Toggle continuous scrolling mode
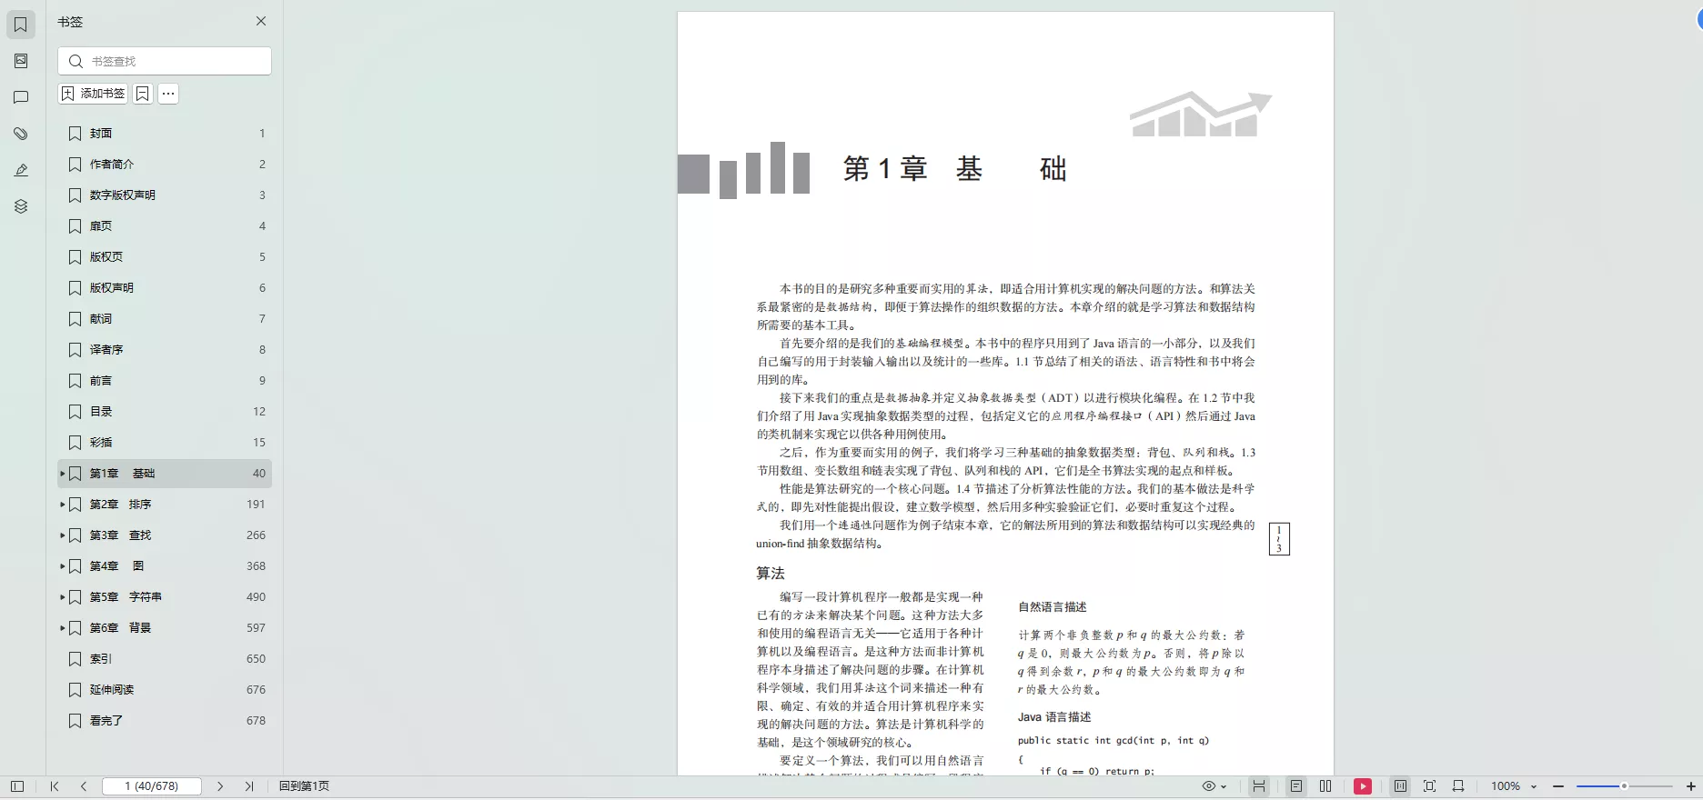The width and height of the screenshot is (1703, 800). (1259, 786)
